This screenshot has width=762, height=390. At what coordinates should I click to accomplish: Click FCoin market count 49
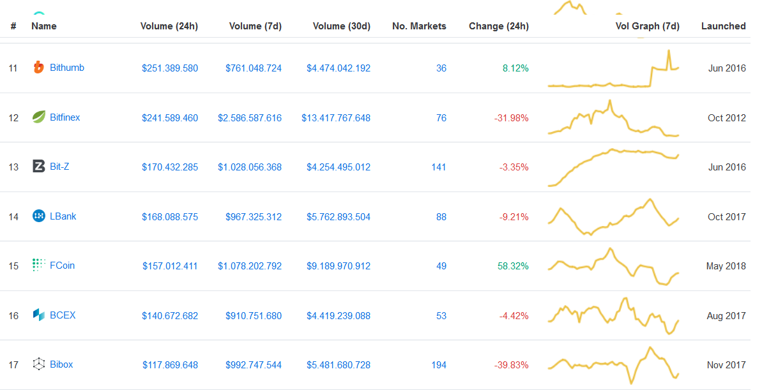tap(441, 266)
